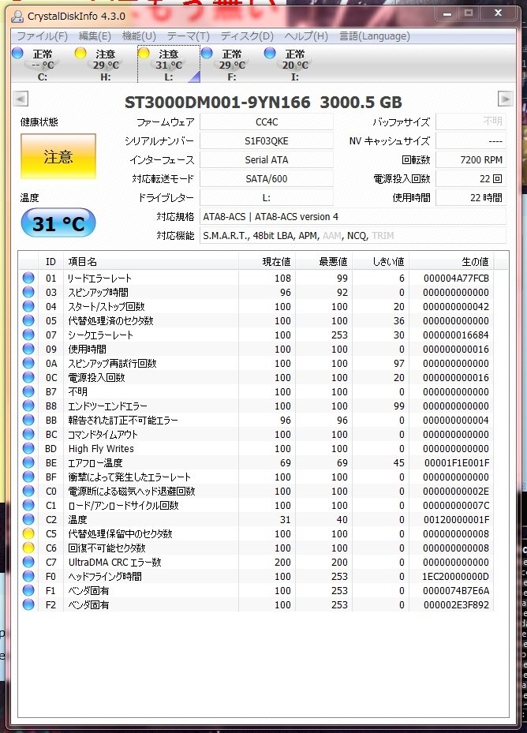Open the テーマ(T) menu
The height and width of the screenshot is (733, 527).
(x=188, y=36)
